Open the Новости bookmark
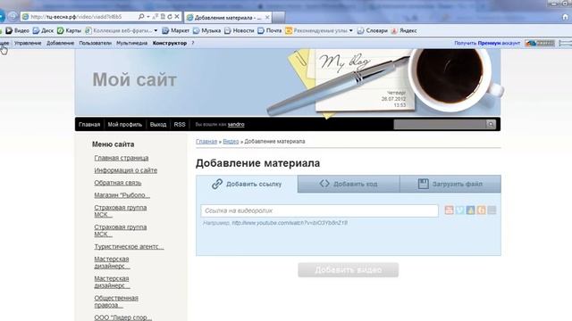This screenshot has height=321, width=572. coord(239,30)
